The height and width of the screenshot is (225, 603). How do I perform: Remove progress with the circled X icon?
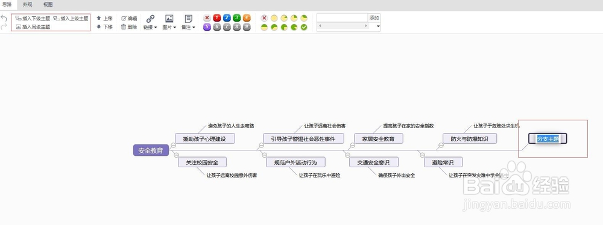click(264, 18)
